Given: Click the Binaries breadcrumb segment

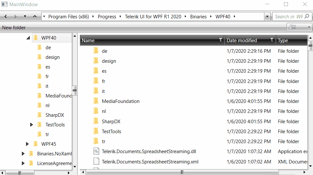Looking at the screenshot, I should [x=198, y=16].
